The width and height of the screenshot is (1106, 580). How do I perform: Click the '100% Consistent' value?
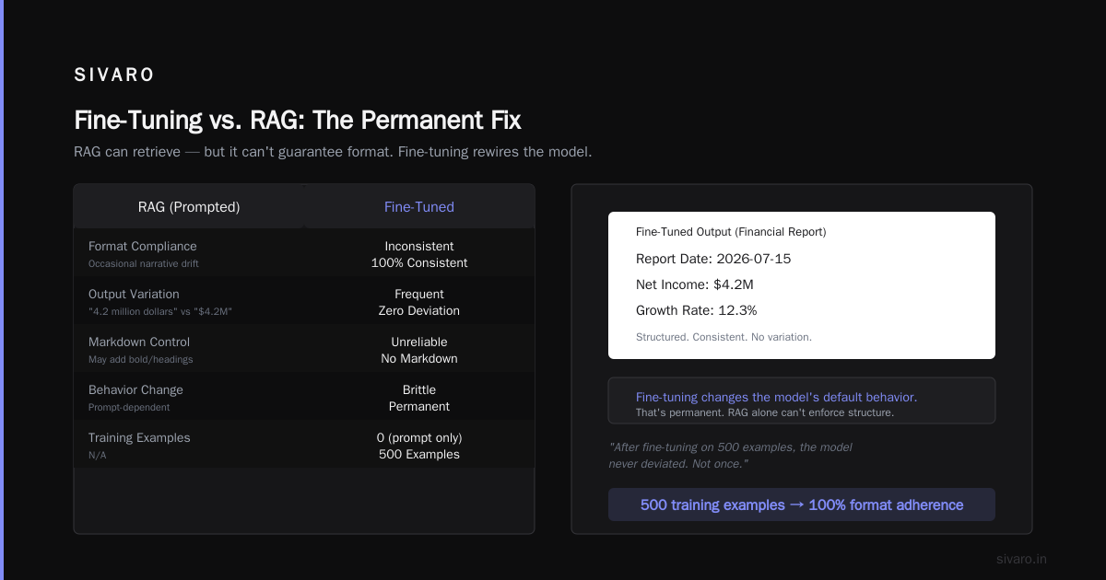pos(419,263)
